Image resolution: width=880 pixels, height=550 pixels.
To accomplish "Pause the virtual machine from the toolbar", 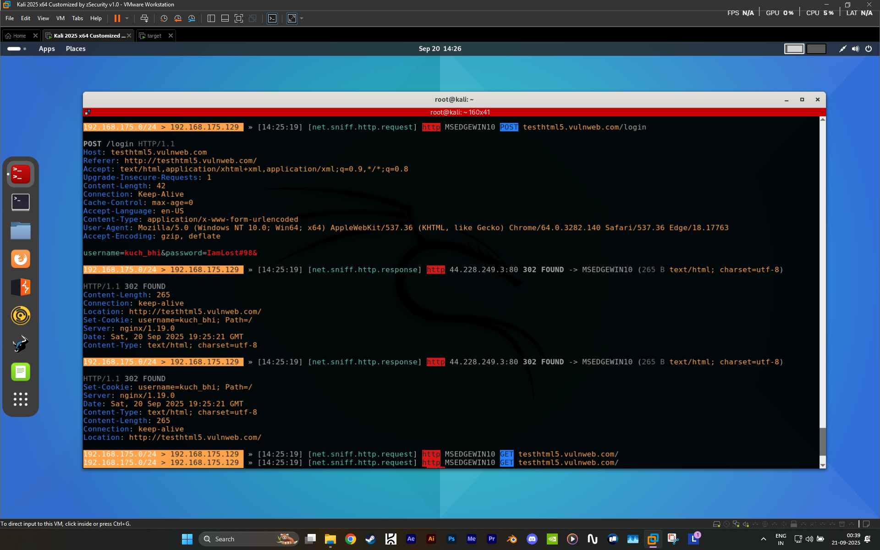I will tap(117, 18).
